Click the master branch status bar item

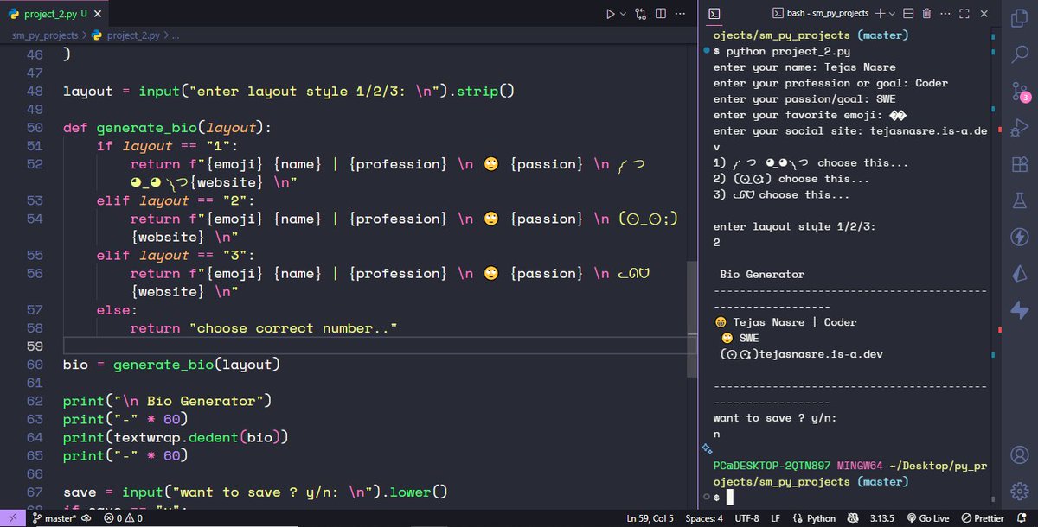tap(54, 518)
